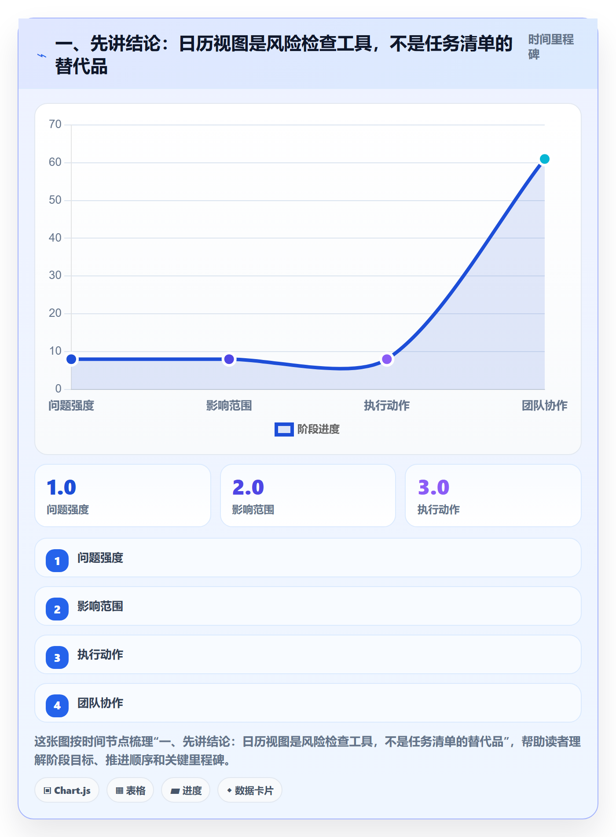Click 影响范围 text in list row 2
The image size is (616, 837).
click(x=100, y=606)
